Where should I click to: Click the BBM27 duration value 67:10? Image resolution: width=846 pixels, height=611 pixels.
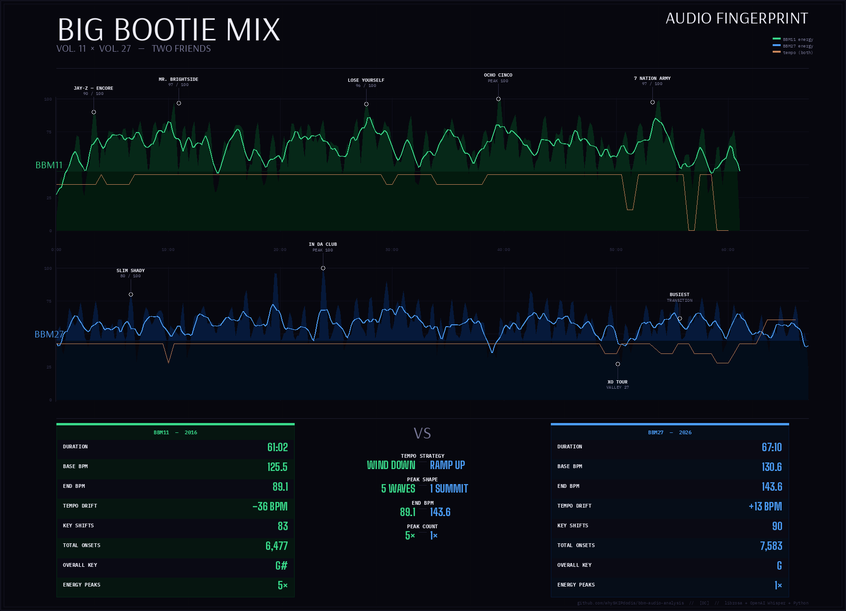pos(772,447)
